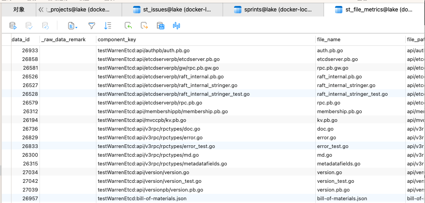The height and width of the screenshot is (203, 425).
Task: Select data_id cell 26312
Action: (25, 111)
